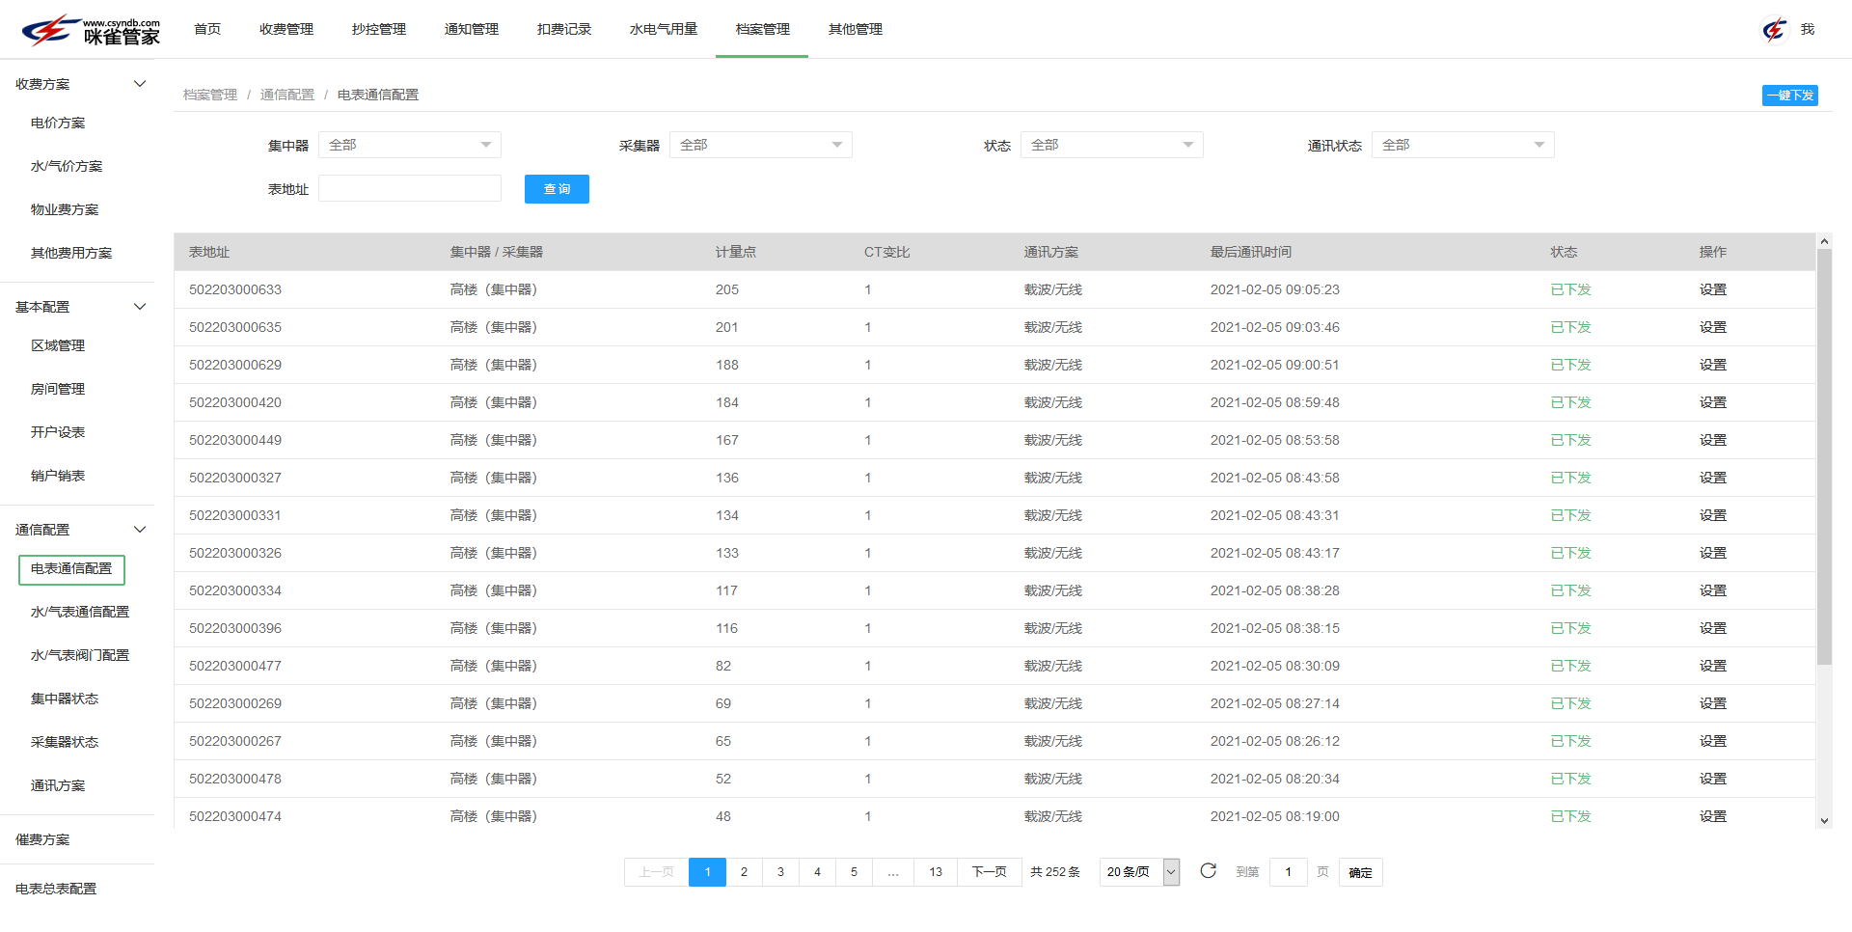Viewport: 1852px width, 932px height.
Task: Click the 一键下发 button
Action: coord(1789,96)
